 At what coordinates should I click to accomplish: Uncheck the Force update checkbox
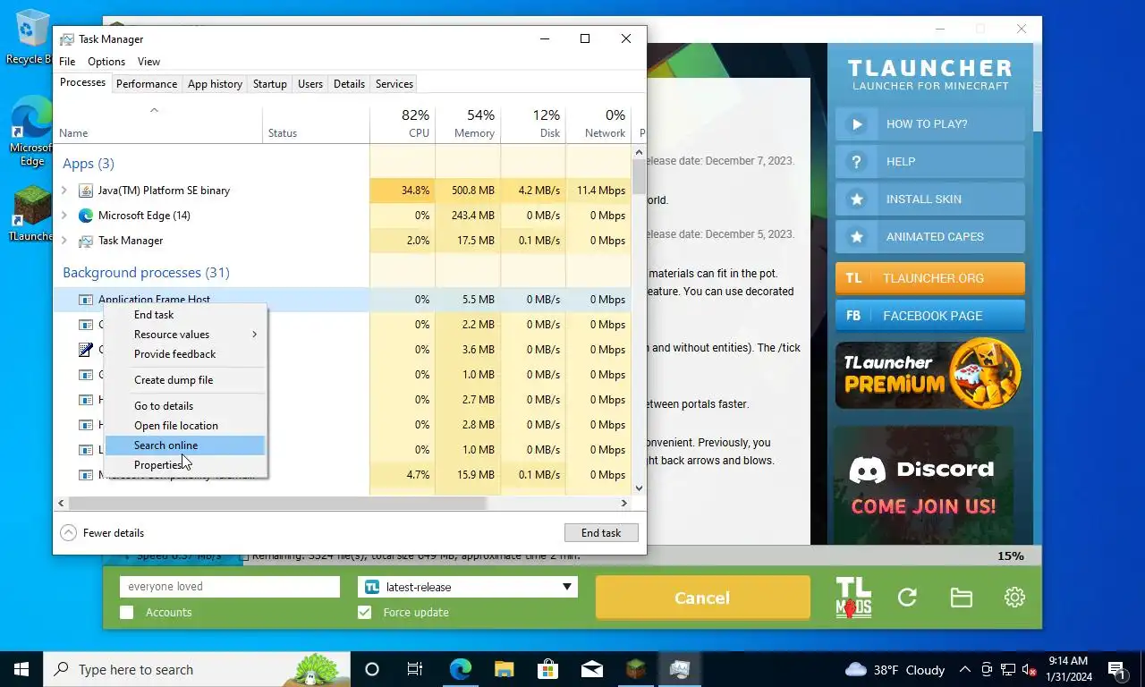[365, 613]
